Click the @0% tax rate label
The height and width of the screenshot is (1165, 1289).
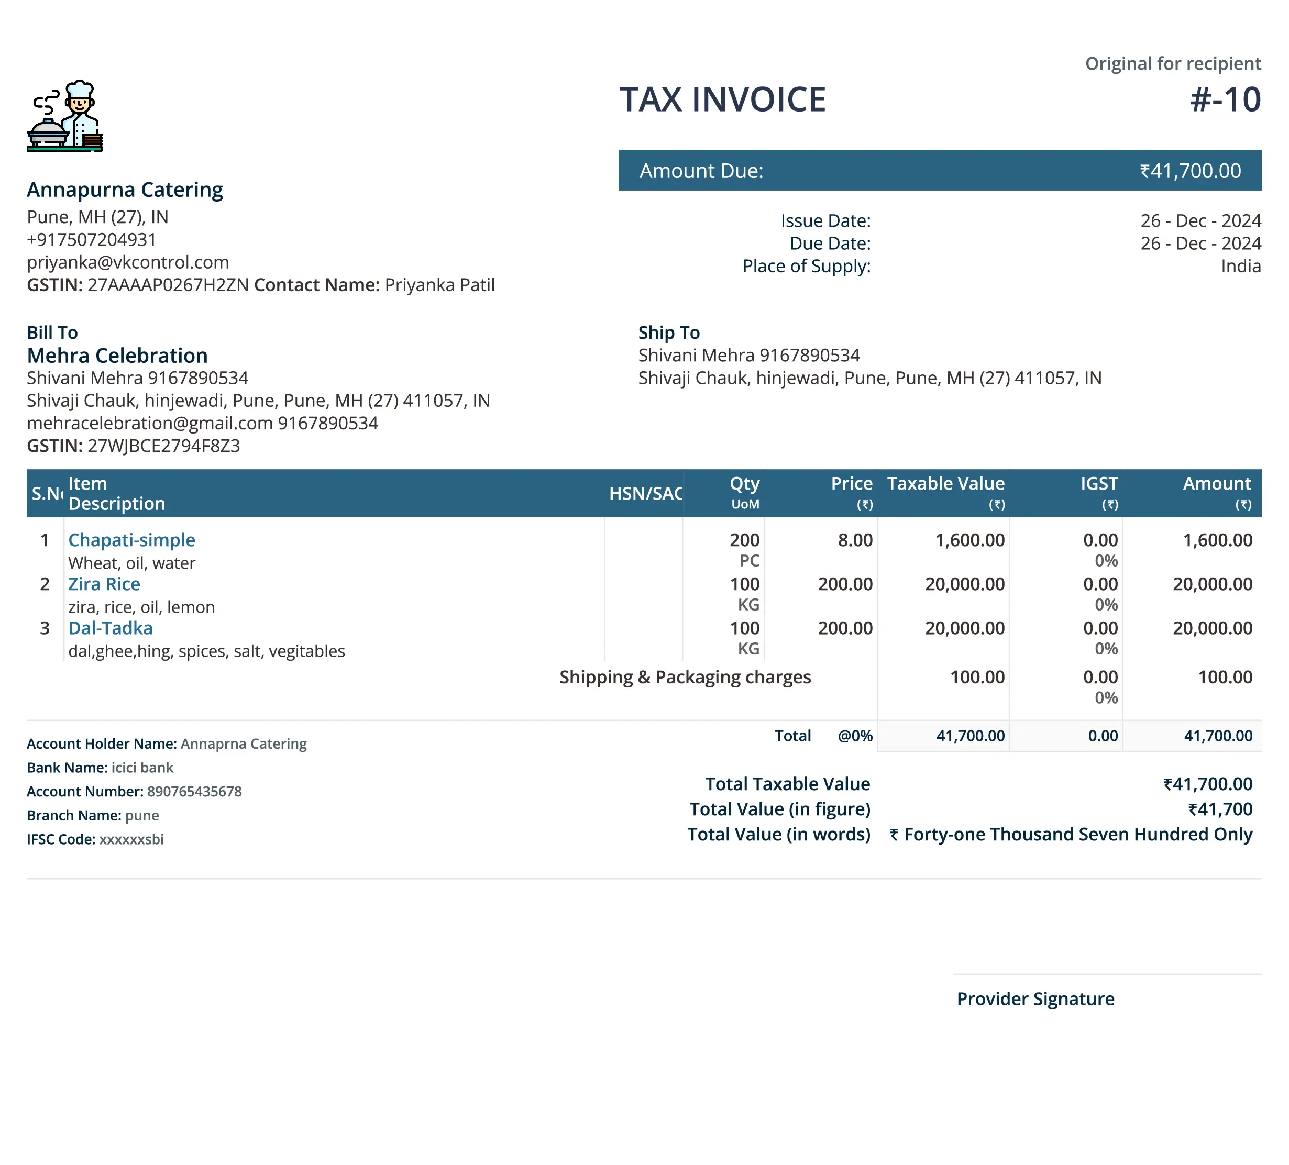(x=855, y=736)
